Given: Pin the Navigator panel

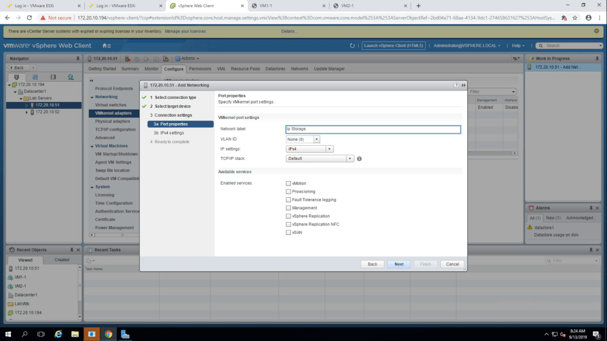Looking at the screenshot, I should 78,59.
